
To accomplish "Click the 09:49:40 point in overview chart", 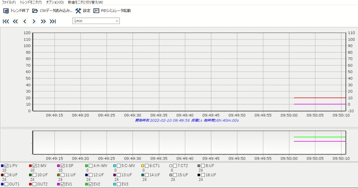I will (185, 143).
